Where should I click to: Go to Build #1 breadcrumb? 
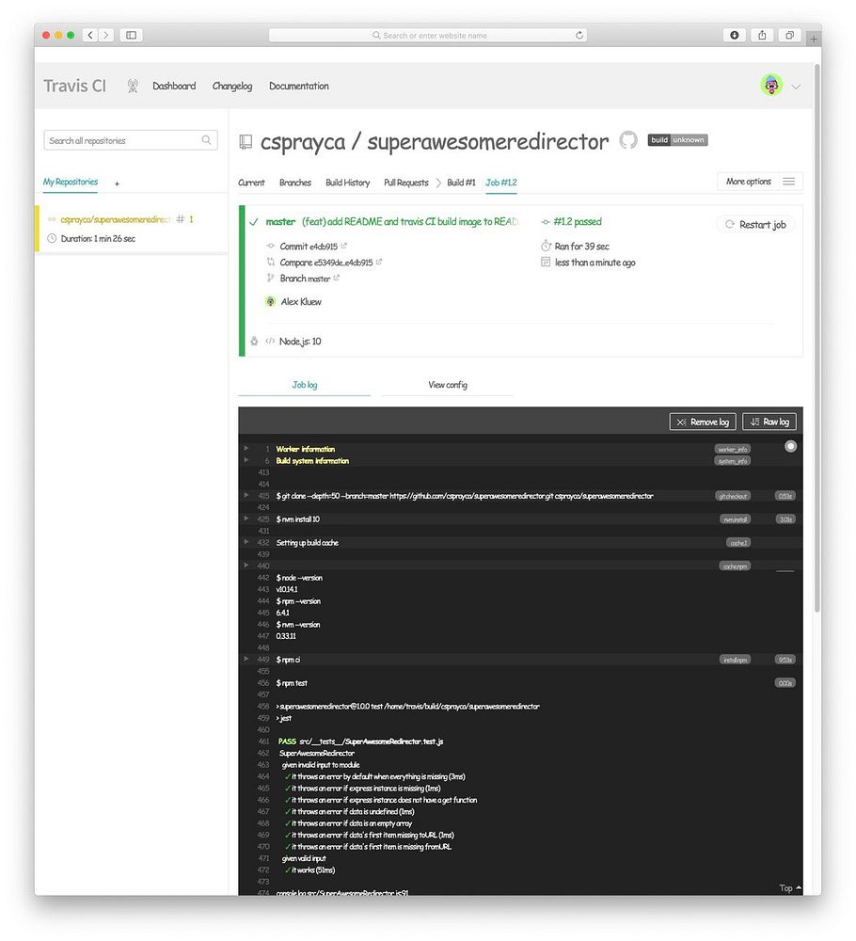tap(461, 183)
